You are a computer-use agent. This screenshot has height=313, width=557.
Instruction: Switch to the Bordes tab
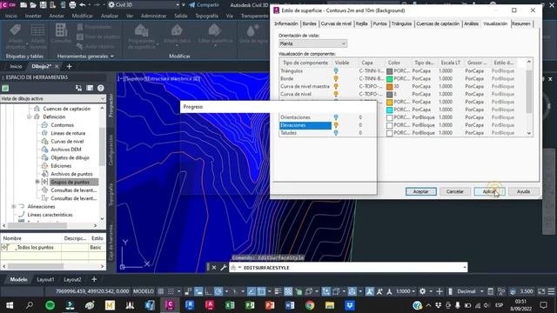click(x=309, y=23)
